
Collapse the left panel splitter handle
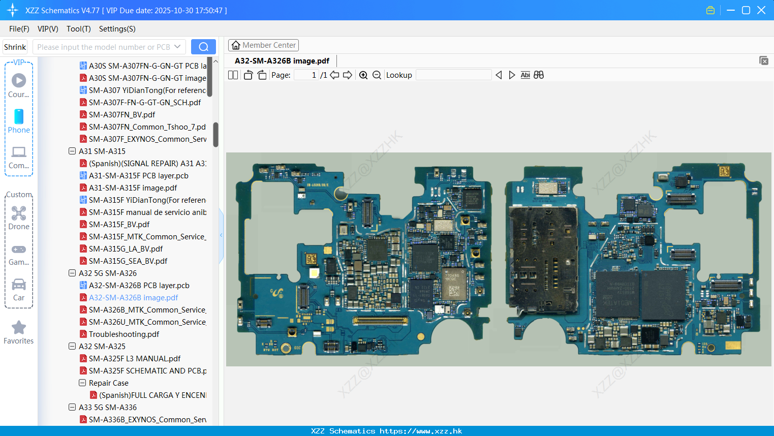coord(221,235)
